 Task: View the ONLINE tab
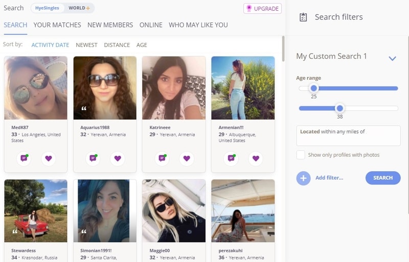[x=151, y=25]
